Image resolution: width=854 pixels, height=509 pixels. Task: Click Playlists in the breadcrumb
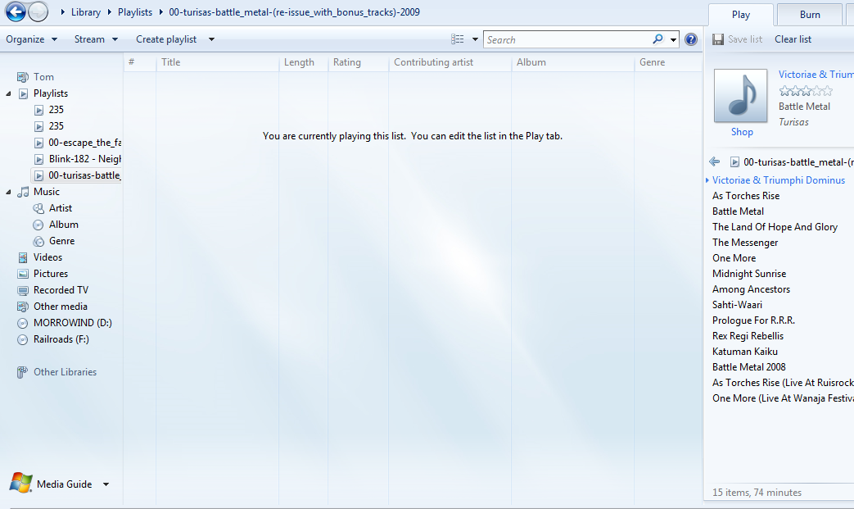pos(135,12)
